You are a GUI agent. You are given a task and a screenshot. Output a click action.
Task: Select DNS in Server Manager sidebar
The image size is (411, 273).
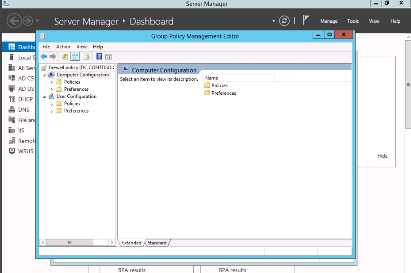pos(19,109)
